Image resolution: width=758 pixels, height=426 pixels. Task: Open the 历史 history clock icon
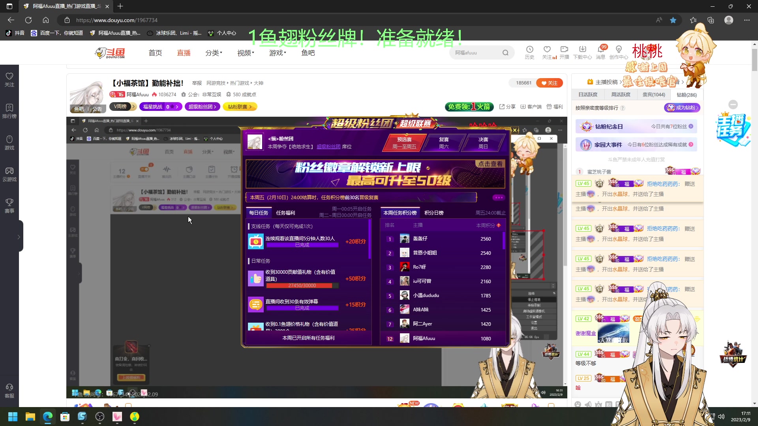529,50
